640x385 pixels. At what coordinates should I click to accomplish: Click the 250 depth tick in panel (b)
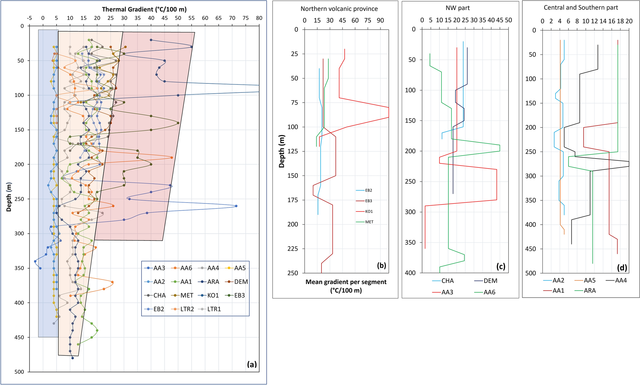point(293,273)
